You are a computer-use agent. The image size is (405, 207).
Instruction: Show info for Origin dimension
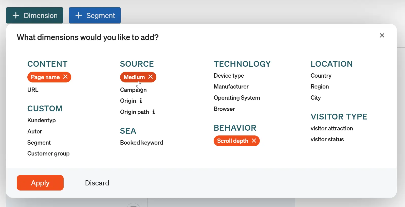[x=141, y=101]
